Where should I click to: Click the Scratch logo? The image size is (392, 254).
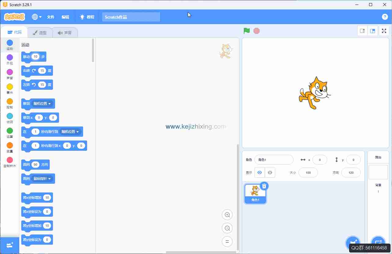pyautogui.click(x=14, y=17)
